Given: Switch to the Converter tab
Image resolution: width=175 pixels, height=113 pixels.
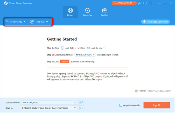Looking at the screenshot, I should tap(87, 12).
